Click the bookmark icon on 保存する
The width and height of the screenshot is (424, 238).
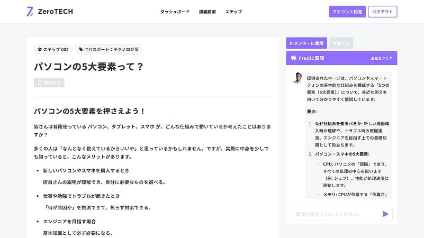click(40, 83)
